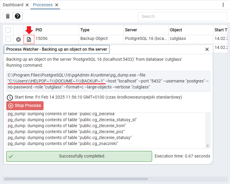Sort by the Type column header
This screenshot has height=184, width=230.
pyautogui.click(x=85, y=30)
